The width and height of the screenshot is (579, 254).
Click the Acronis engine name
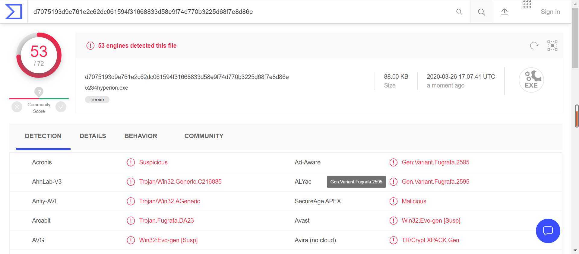pyautogui.click(x=42, y=162)
